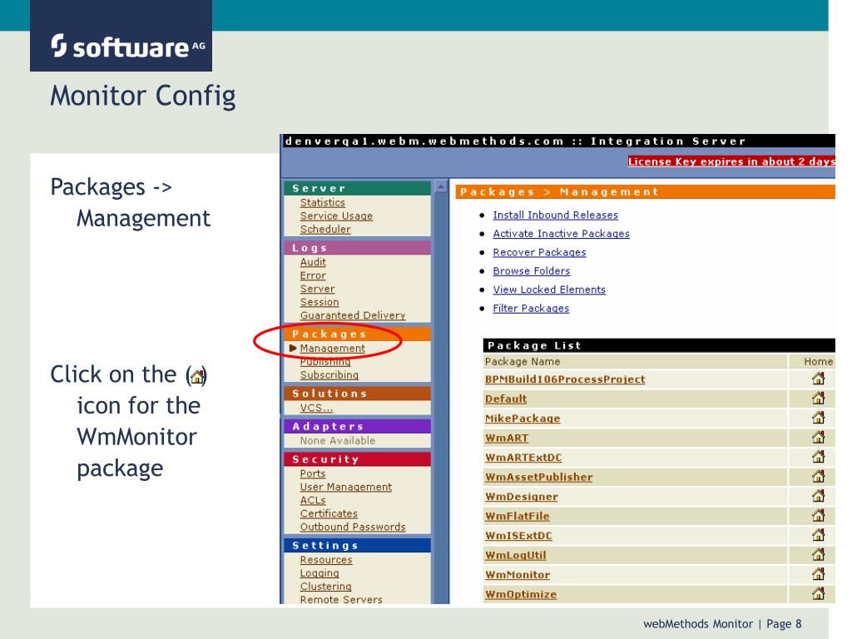Click Home icon for WmLogUtil
852x639 pixels.
click(x=819, y=554)
